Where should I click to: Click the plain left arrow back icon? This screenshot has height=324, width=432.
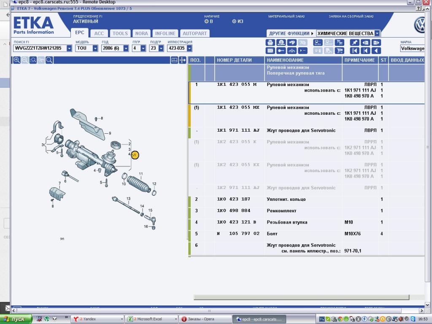pyautogui.click(x=376, y=51)
